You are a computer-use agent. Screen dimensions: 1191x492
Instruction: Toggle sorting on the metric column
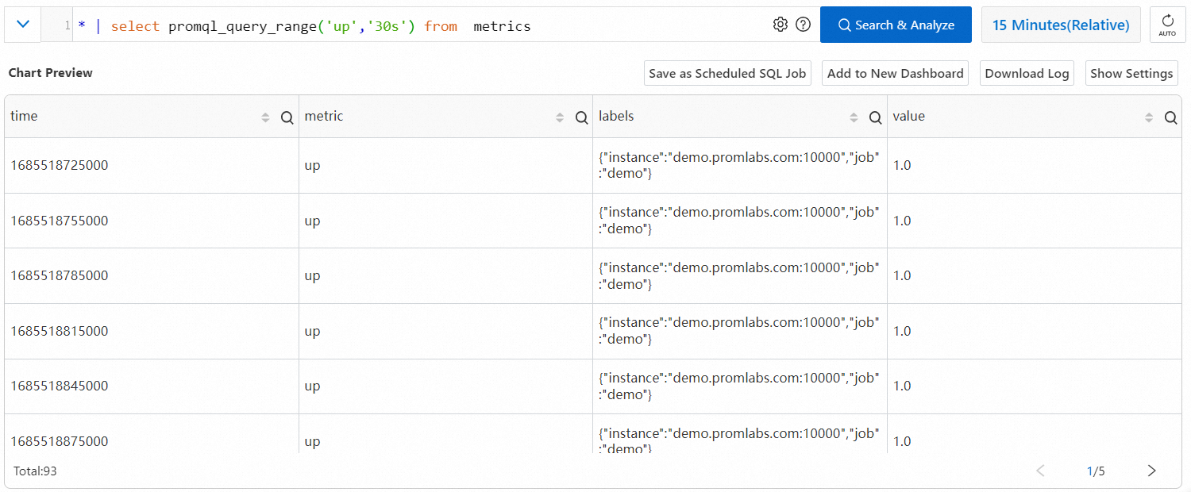tap(559, 116)
